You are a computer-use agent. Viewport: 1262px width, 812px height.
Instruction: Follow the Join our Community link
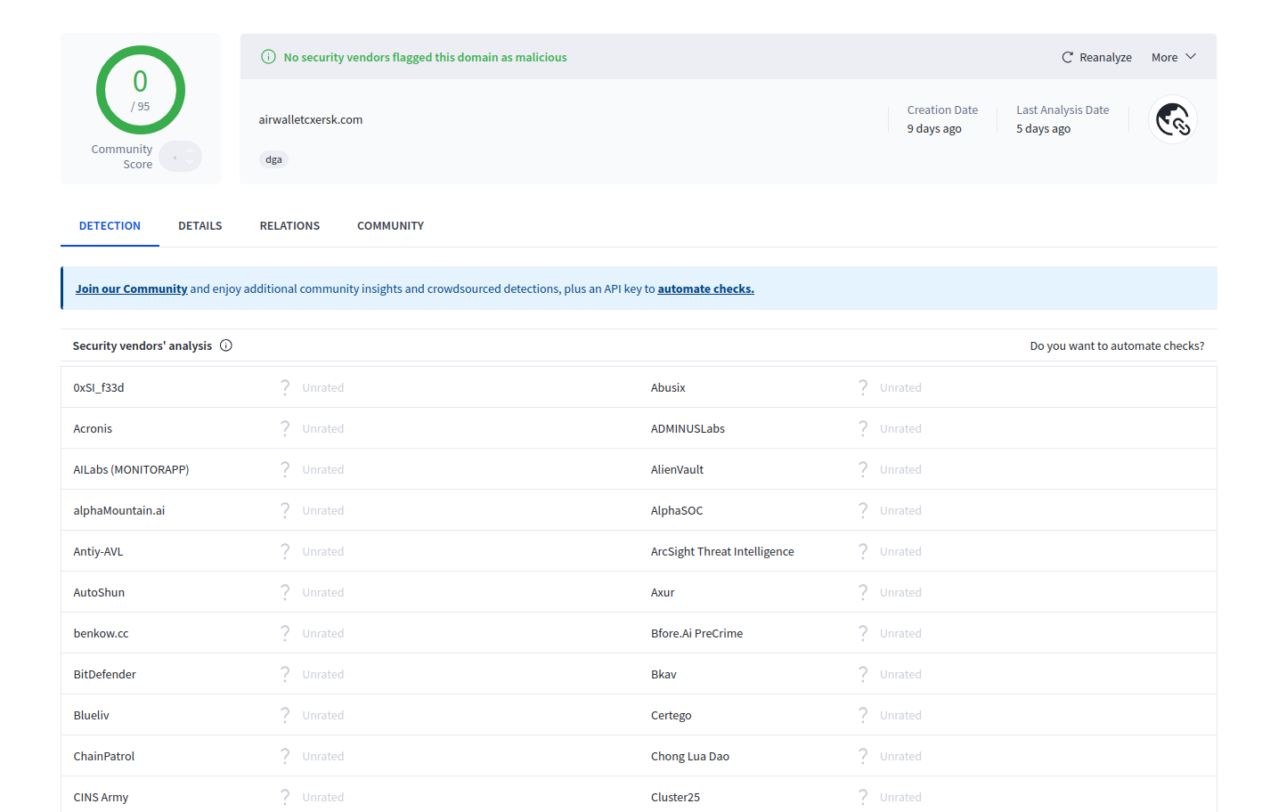[x=131, y=289]
